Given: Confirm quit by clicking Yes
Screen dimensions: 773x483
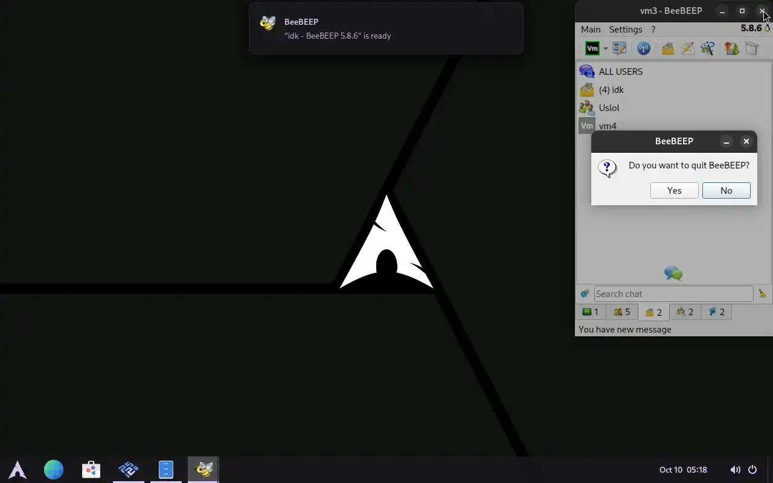Looking at the screenshot, I should [x=674, y=190].
